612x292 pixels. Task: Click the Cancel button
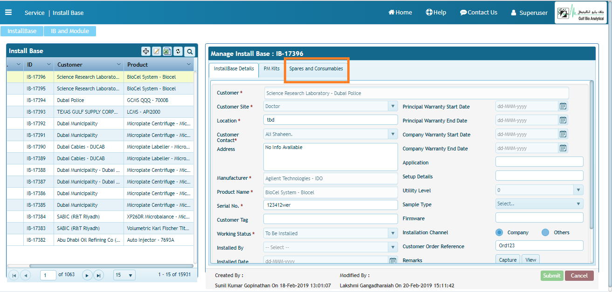click(x=579, y=276)
